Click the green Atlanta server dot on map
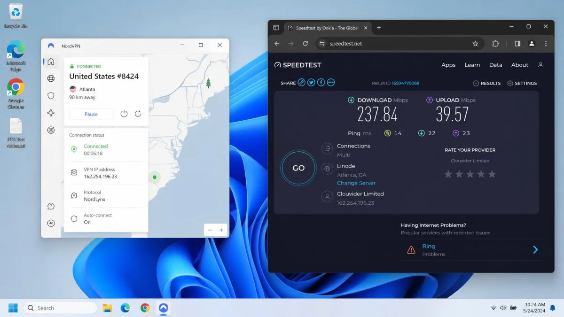564x317 pixels. 154,177
